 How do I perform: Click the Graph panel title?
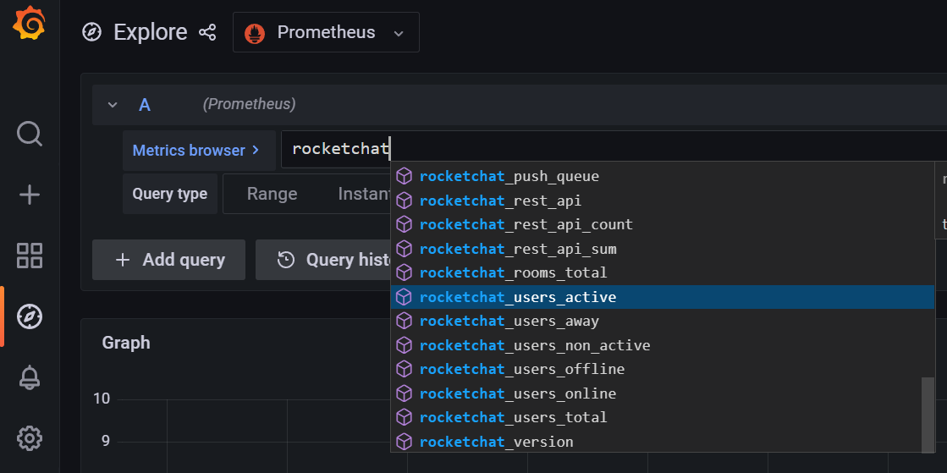coord(125,343)
